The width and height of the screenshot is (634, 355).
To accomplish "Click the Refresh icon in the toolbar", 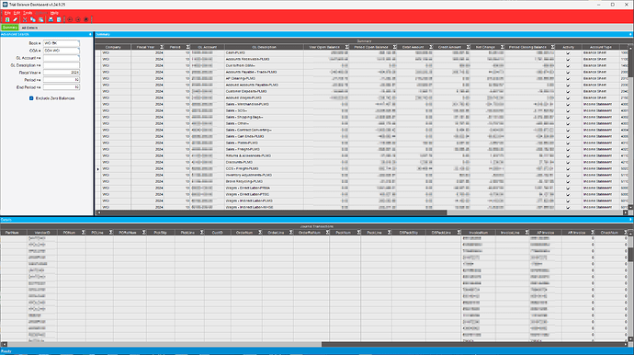I will pos(7,19).
